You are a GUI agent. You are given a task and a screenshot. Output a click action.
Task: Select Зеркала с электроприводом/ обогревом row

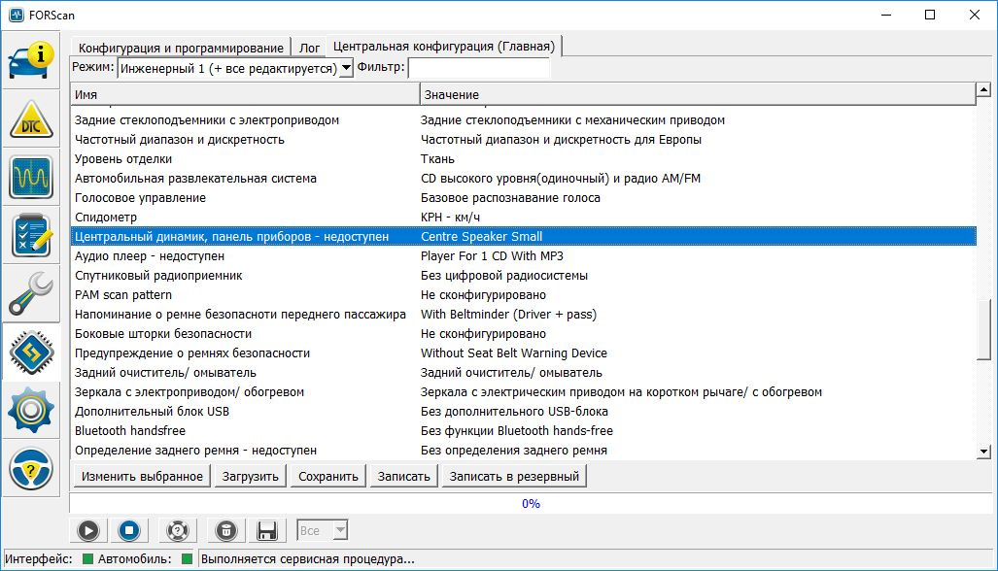[523, 391]
